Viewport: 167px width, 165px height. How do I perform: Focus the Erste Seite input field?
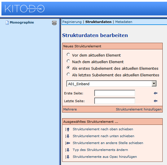[x=115, y=93]
